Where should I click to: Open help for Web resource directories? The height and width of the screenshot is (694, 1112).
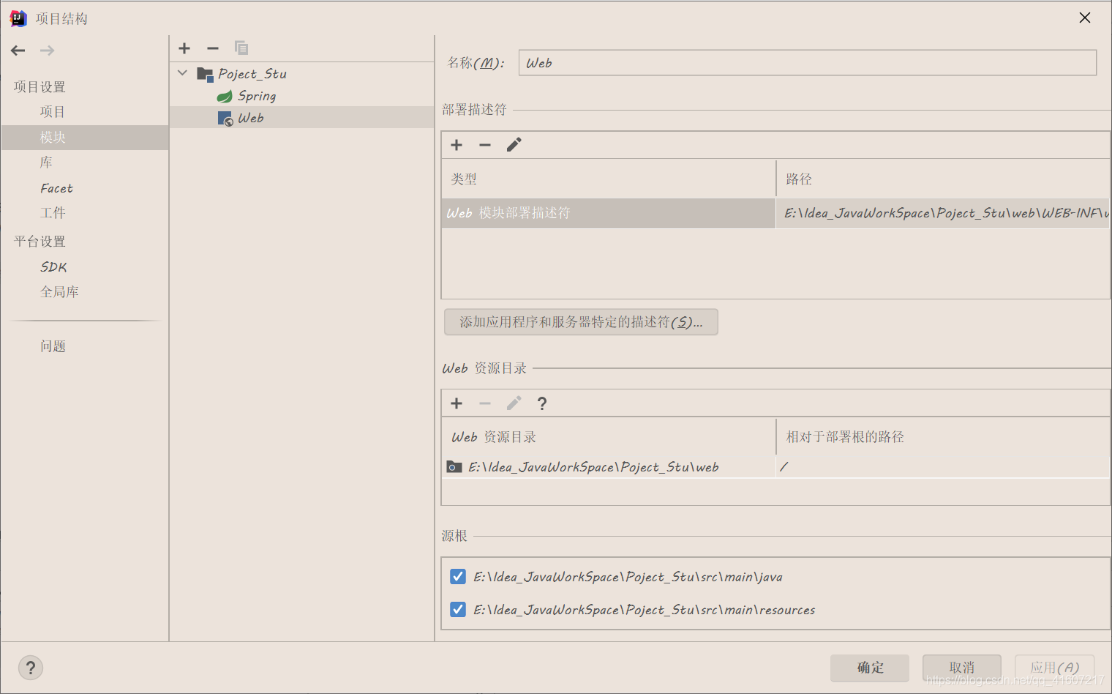point(541,403)
